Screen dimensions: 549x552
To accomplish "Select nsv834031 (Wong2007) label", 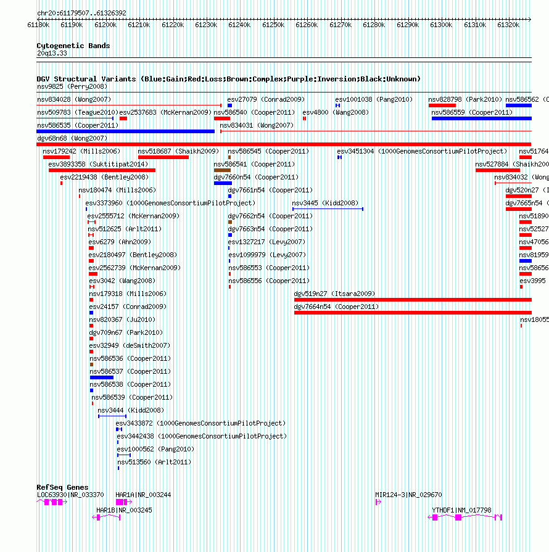I will coord(257,126).
